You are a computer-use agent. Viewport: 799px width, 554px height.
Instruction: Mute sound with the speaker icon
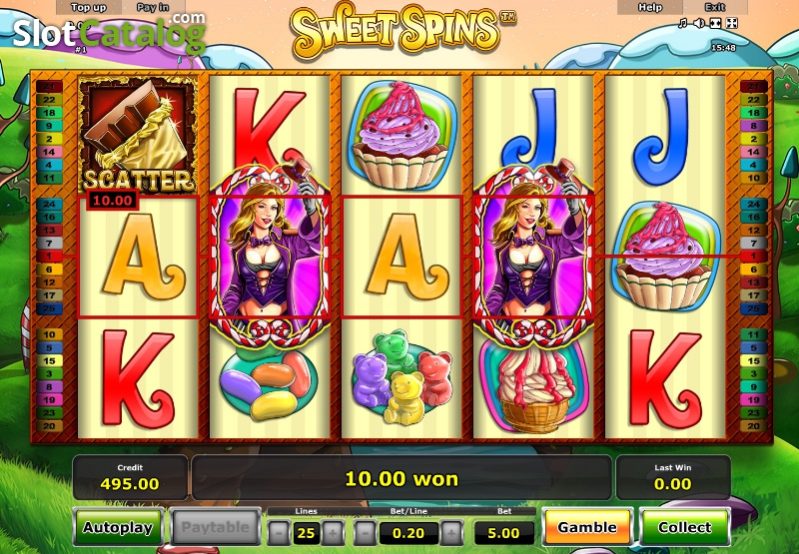699,23
